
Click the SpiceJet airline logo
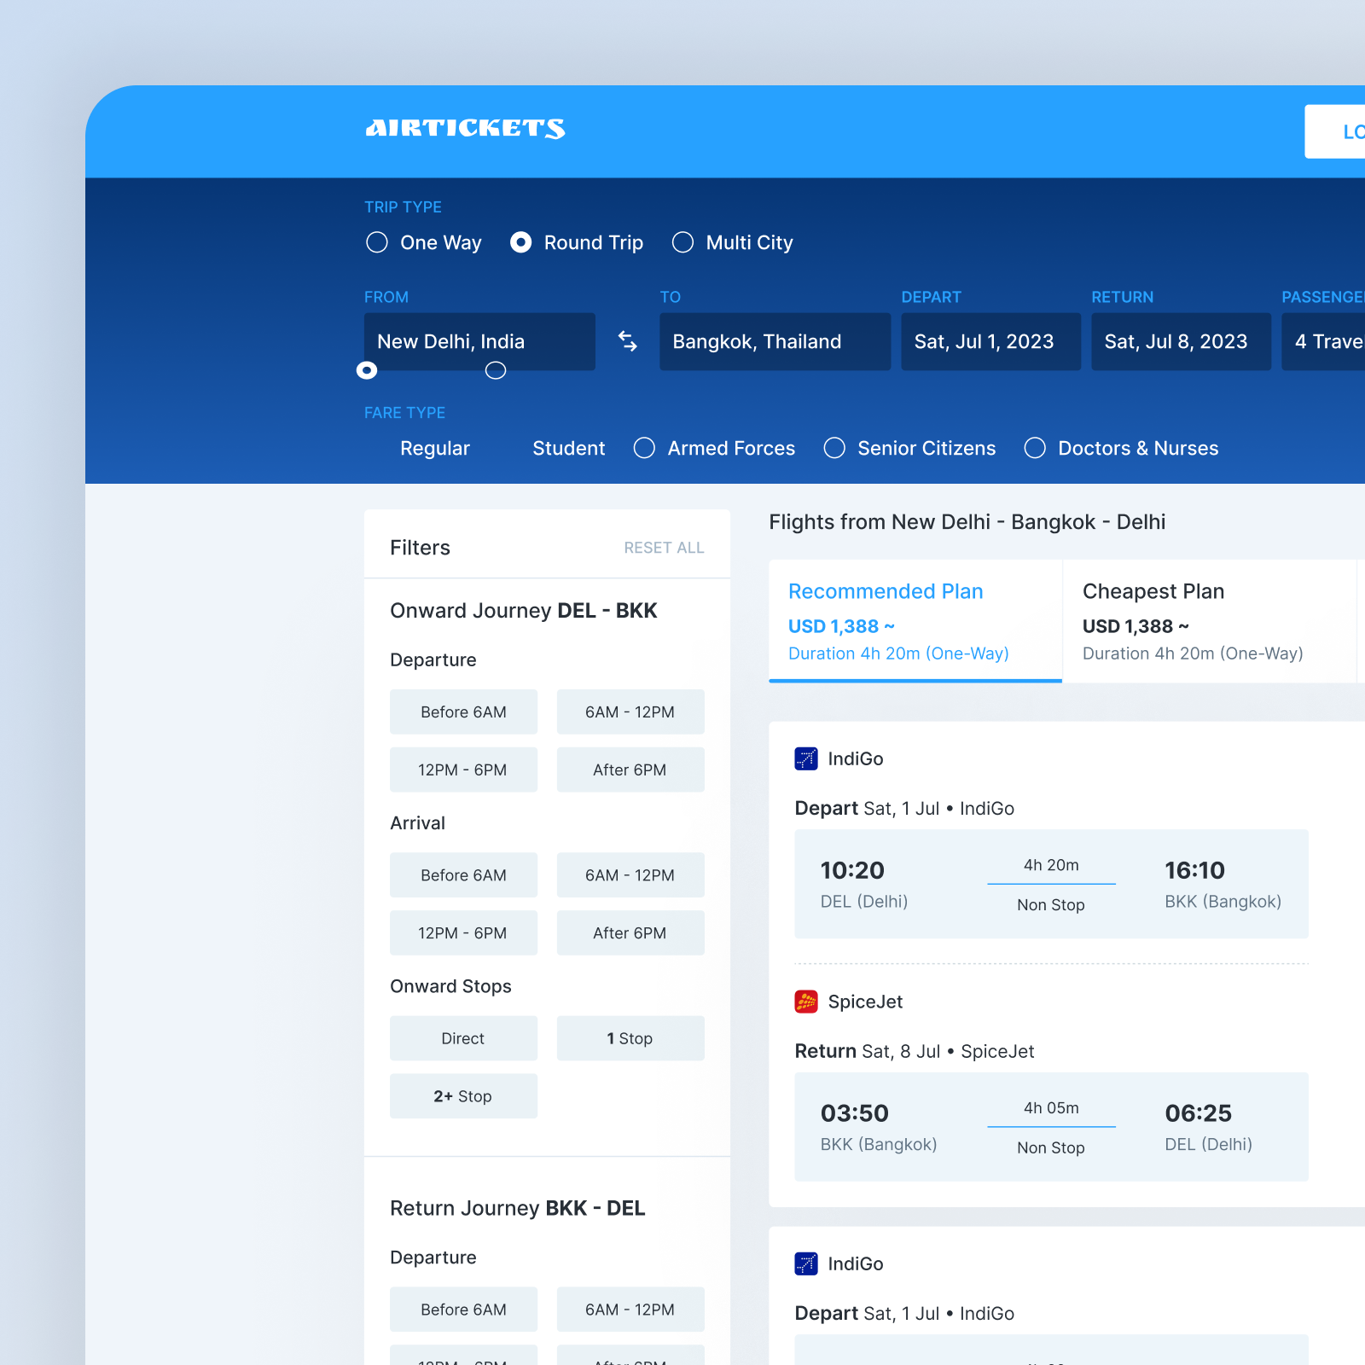pyautogui.click(x=805, y=1002)
